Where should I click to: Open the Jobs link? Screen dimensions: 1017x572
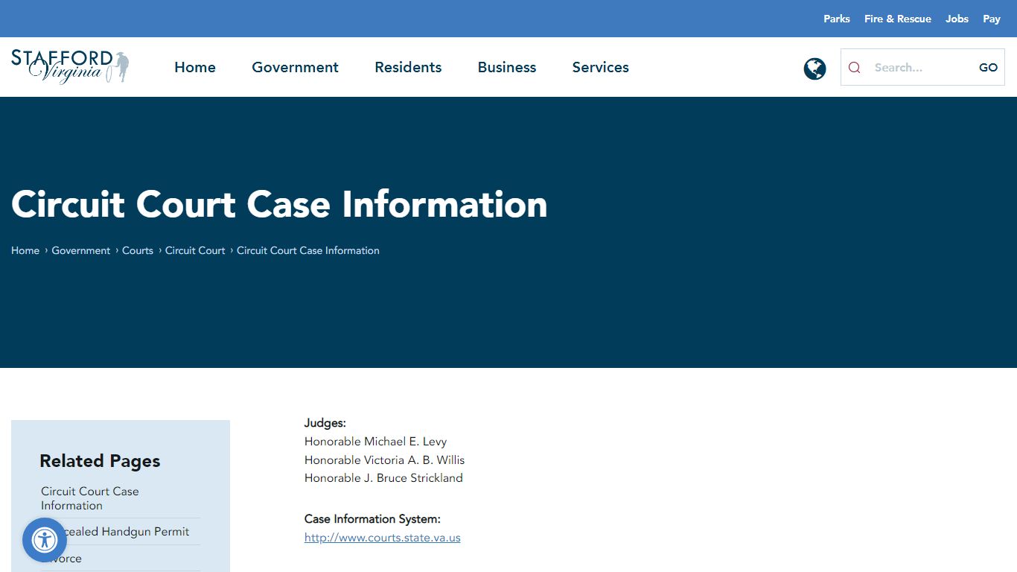(957, 19)
